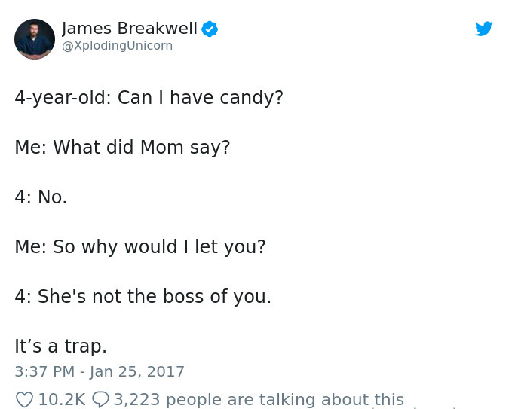
Task: Click the James Breakwell display name
Action: click(129, 29)
